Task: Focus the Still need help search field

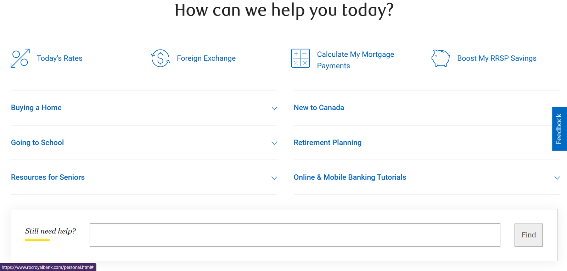Action: tap(295, 235)
